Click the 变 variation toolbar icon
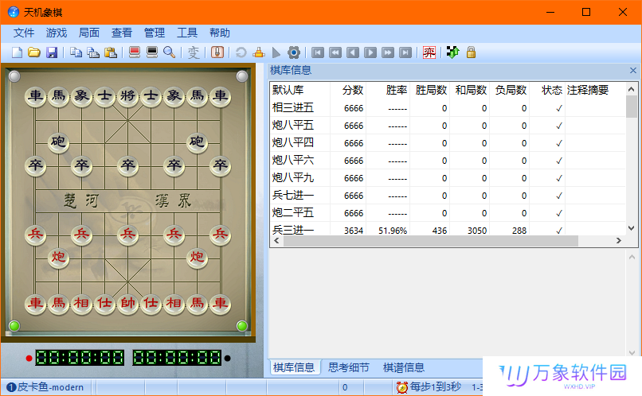The height and width of the screenshot is (396, 642). coord(194,52)
